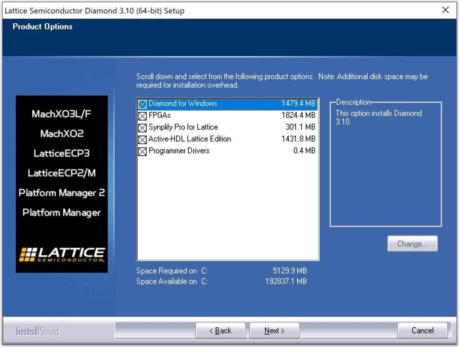Screen dimensions: 459x347
Task: Highlight the Synplify Pro for Lattice label
Action: 183,127
